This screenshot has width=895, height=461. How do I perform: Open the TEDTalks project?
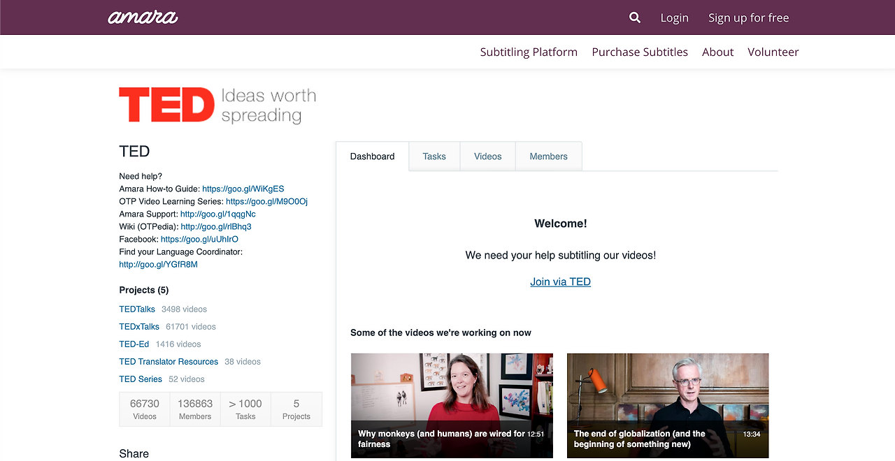point(137,309)
